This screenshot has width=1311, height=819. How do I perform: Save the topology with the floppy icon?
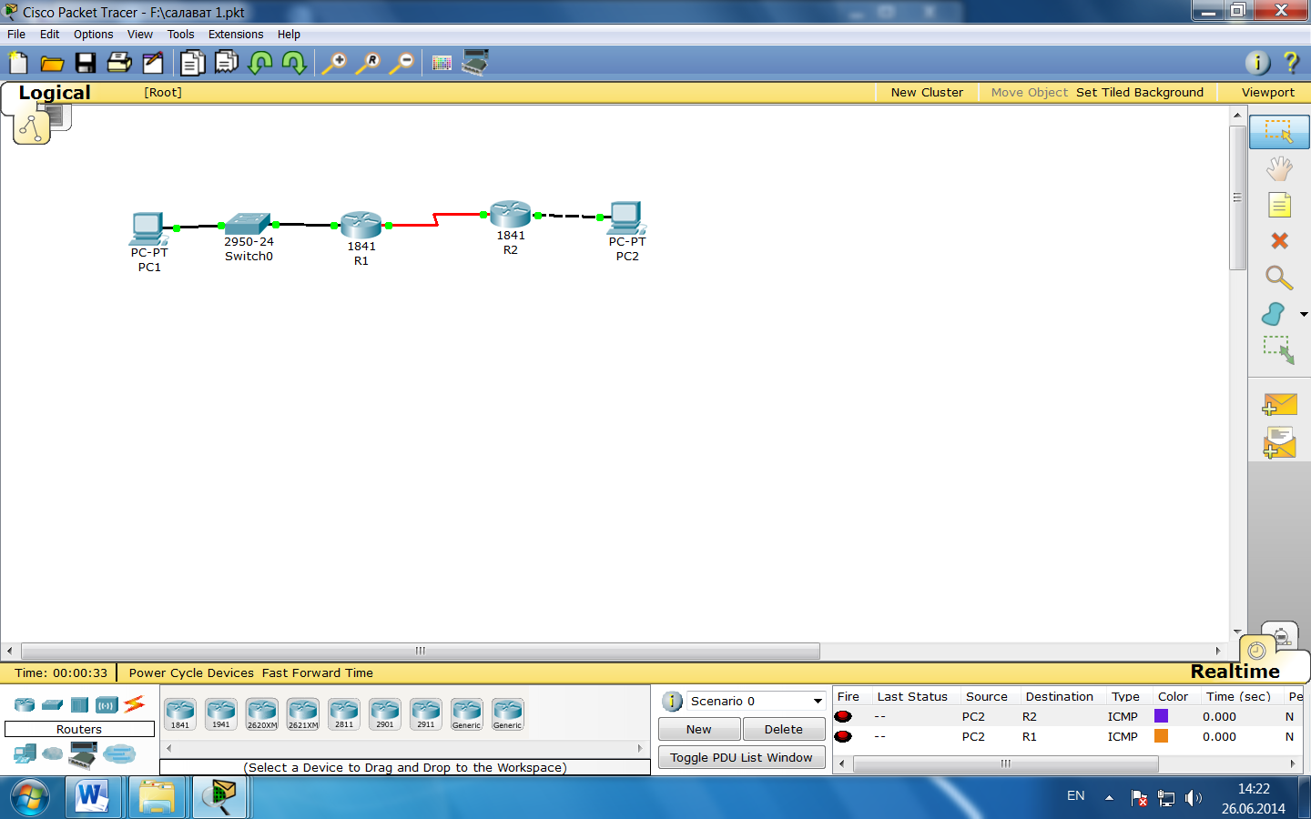(86, 63)
